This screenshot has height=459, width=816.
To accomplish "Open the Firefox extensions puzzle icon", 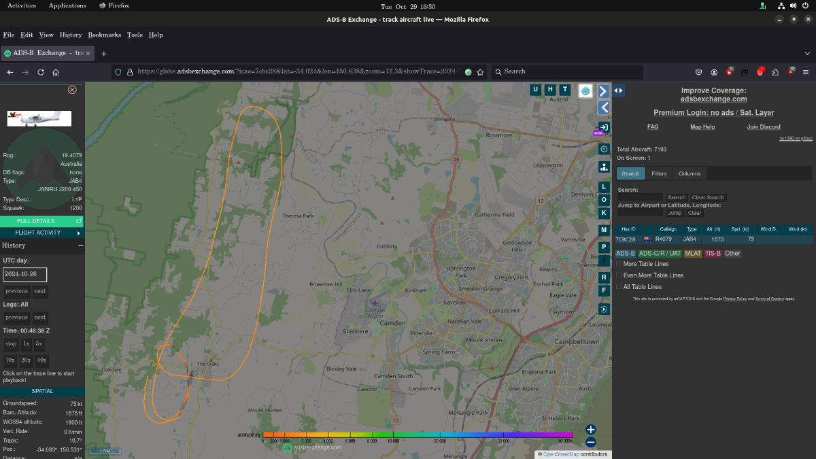I will point(775,71).
